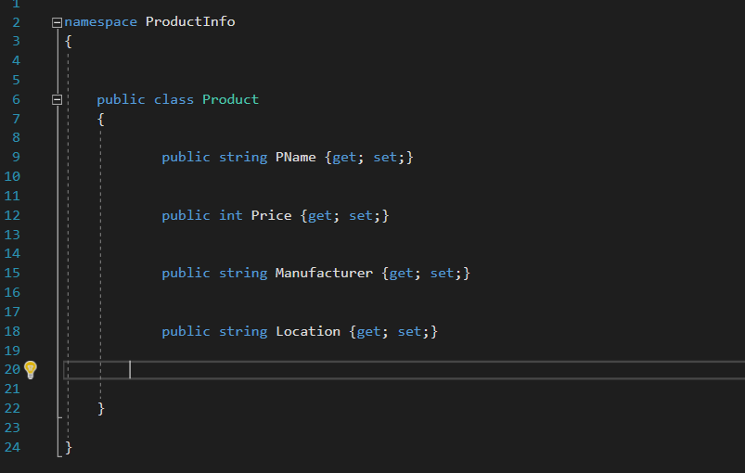The image size is (745, 473).
Task: Click the get accessor of PName
Action: (344, 157)
